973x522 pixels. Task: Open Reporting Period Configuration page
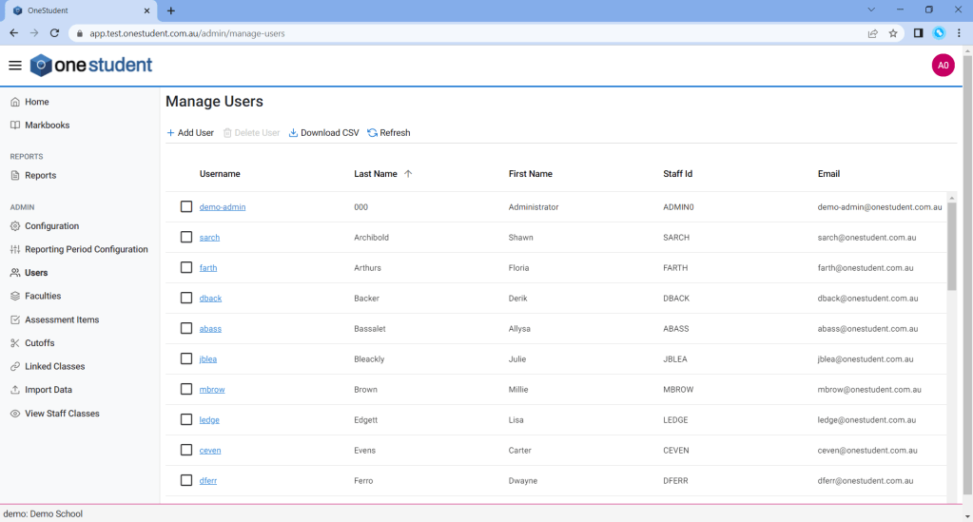[86, 249]
